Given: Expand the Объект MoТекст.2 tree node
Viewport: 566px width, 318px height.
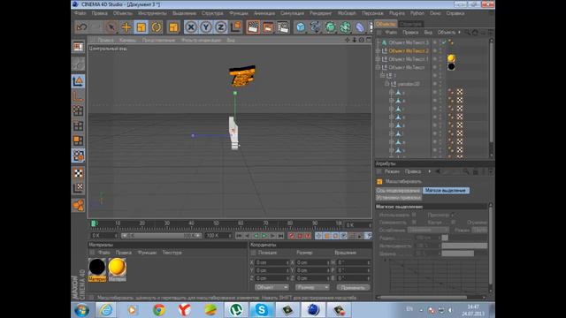Looking at the screenshot, I should tap(378, 51).
